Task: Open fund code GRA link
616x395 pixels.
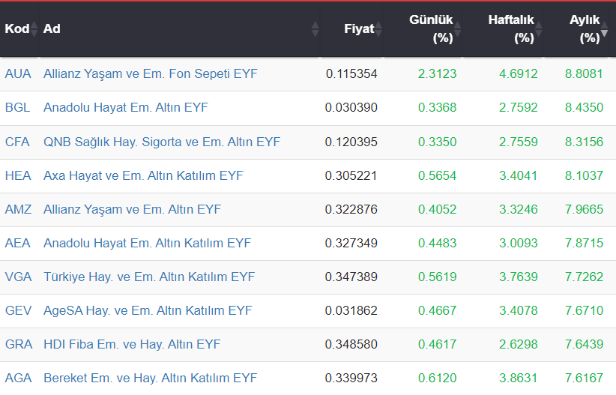Action: click(19, 345)
